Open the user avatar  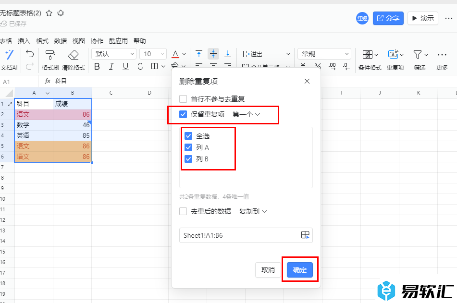(362, 18)
